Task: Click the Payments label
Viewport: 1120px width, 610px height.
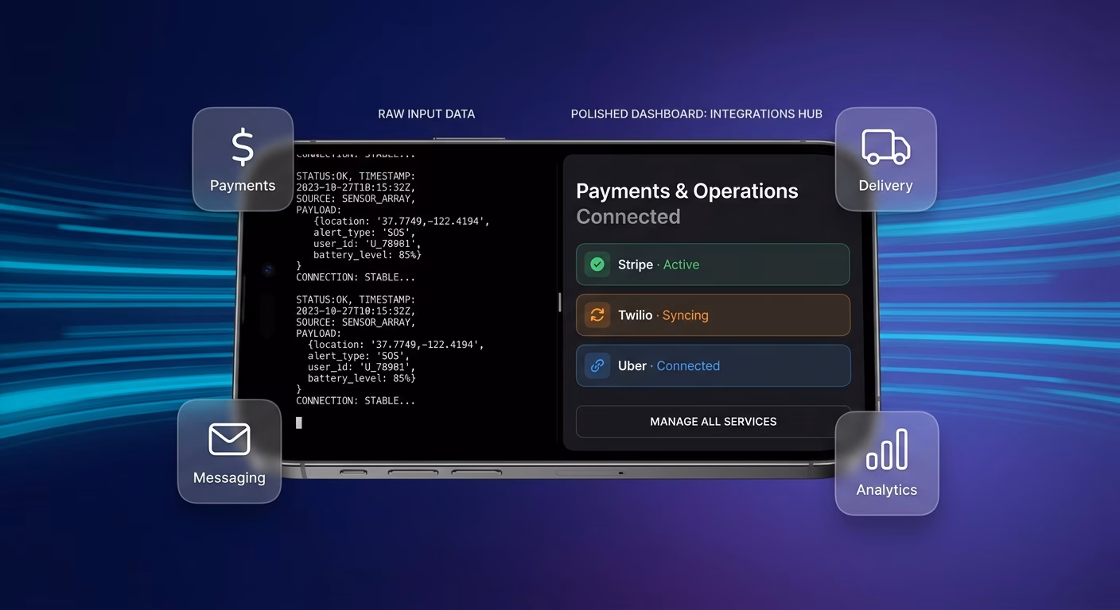Action: tap(243, 186)
